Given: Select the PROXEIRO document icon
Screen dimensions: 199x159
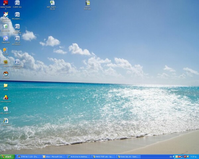Looking at the screenshot, I should (17, 15).
